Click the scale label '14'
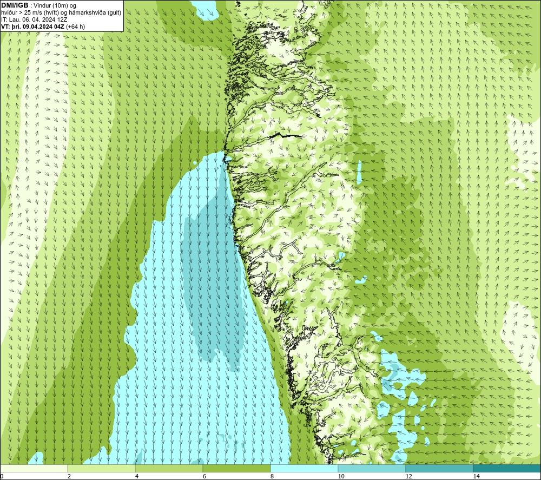Viewport: 541px width, 480px height. click(476, 476)
